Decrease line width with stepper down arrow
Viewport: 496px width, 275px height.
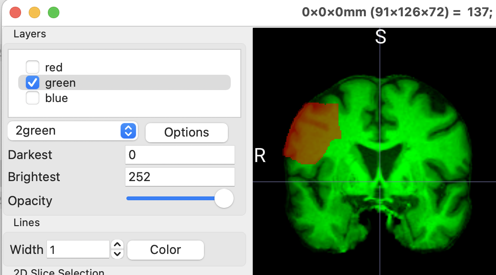coord(117,254)
